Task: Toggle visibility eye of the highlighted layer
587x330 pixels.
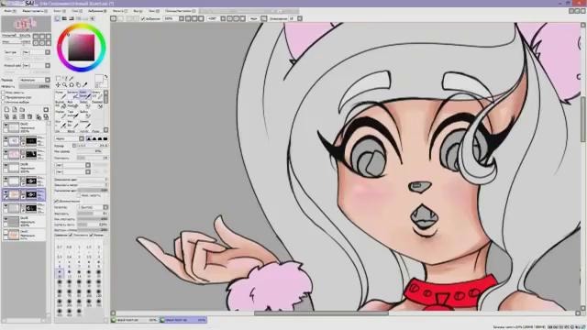Action: click(6, 192)
